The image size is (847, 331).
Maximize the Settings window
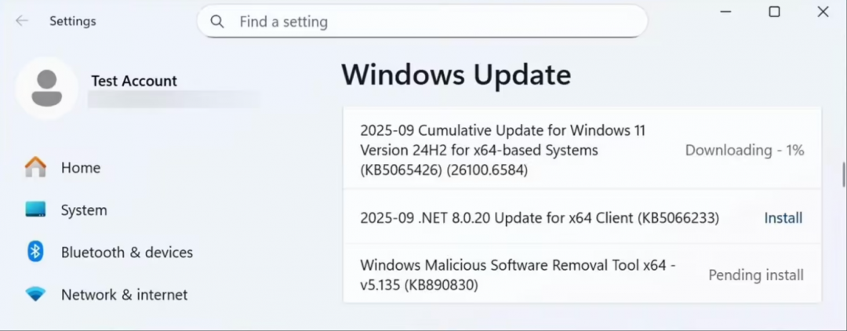(x=774, y=12)
